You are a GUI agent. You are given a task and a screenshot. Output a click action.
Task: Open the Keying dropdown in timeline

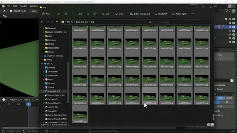pyautogui.click(x=28, y=99)
